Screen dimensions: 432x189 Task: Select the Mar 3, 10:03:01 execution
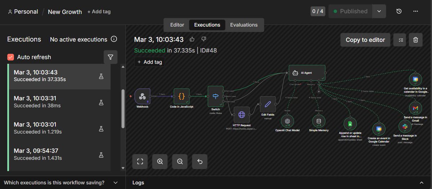pyautogui.click(x=59, y=129)
